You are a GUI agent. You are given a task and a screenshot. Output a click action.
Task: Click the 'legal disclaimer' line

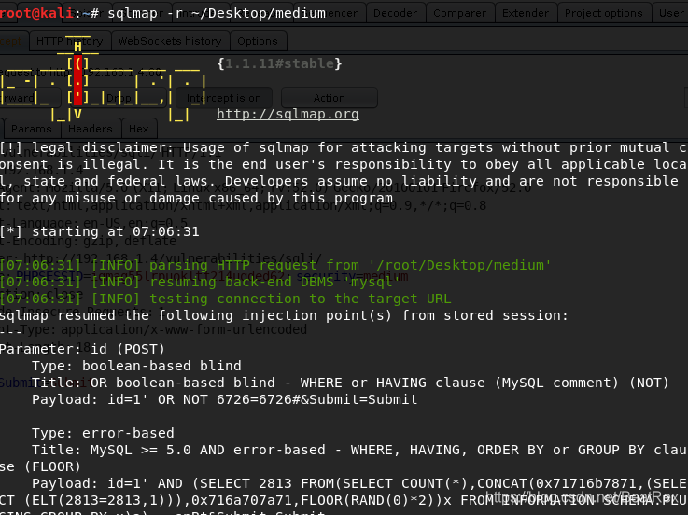(344, 147)
